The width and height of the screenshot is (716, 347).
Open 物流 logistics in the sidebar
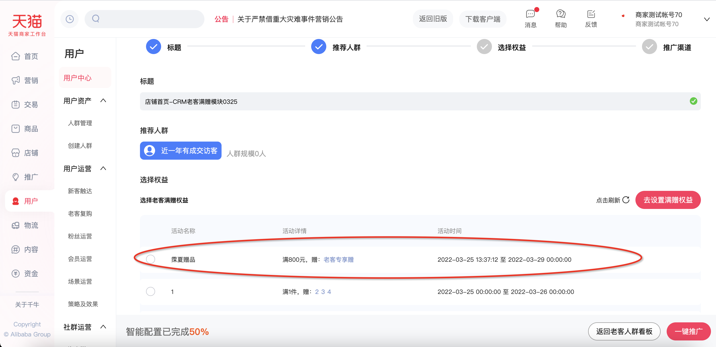click(x=25, y=225)
